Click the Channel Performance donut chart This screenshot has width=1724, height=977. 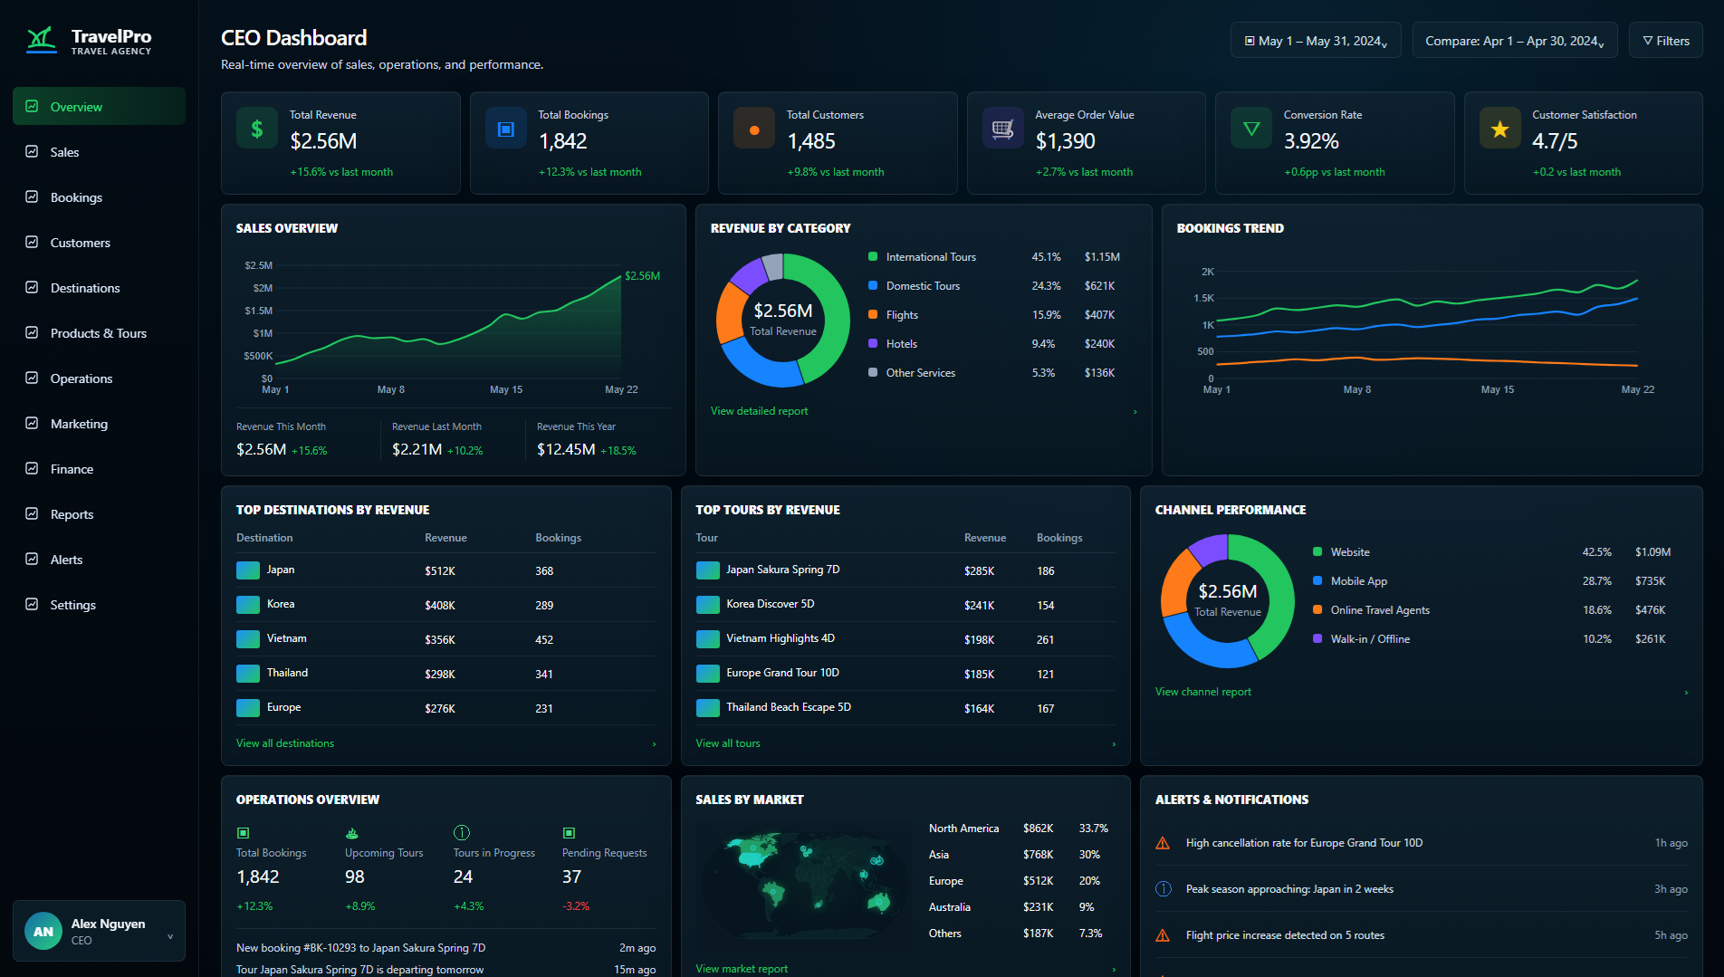[x=1228, y=601]
